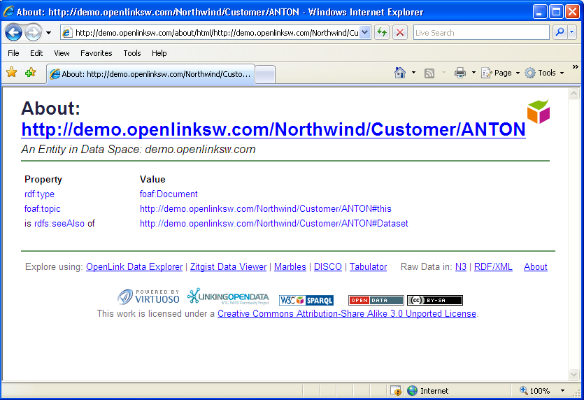
Task: Open the Customer/ANTON heading link
Action: [273, 129]
